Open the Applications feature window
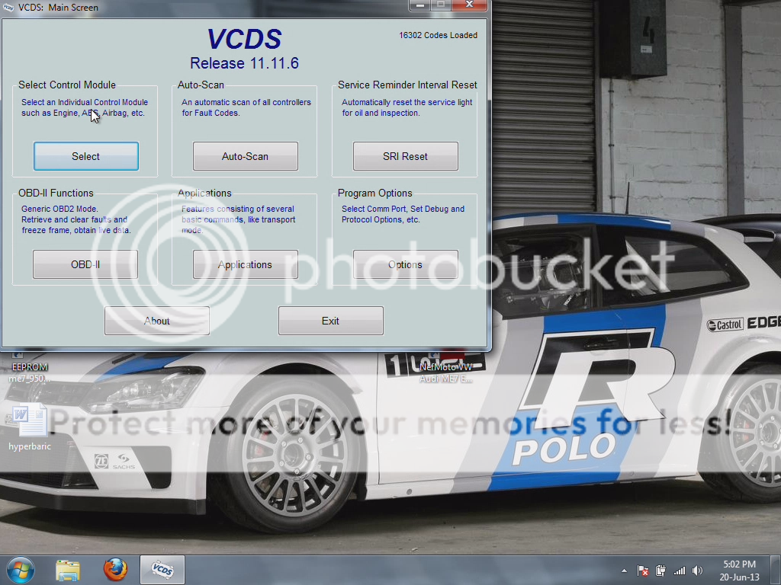 coord(245,264)
